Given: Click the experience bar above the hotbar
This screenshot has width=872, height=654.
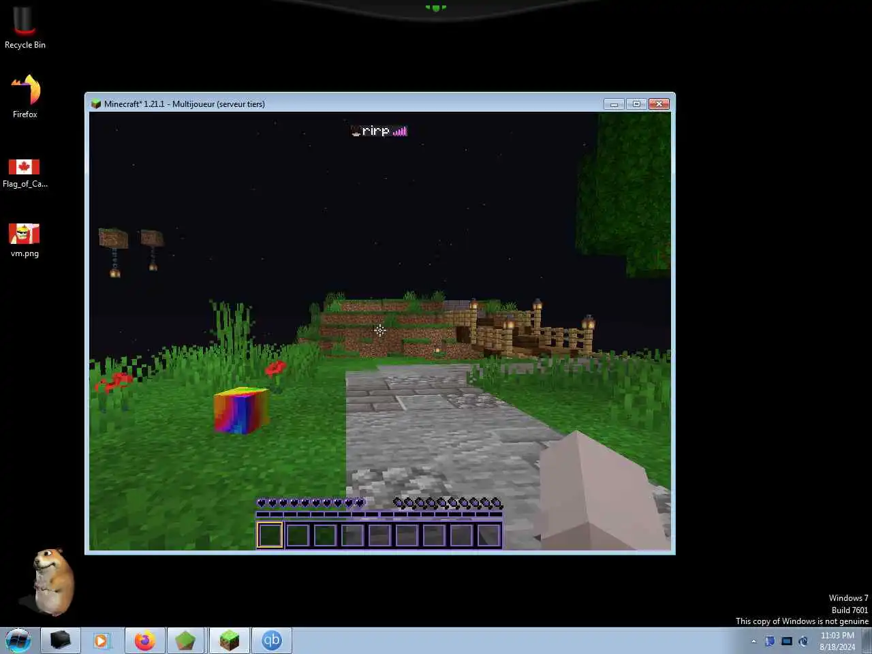Looking at the screenshot, I should pyautogui.click(x=379, y=515).
